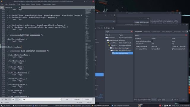Toggle whole word search option
Viewport: 190px width, 107px height.
click(9, 99)
